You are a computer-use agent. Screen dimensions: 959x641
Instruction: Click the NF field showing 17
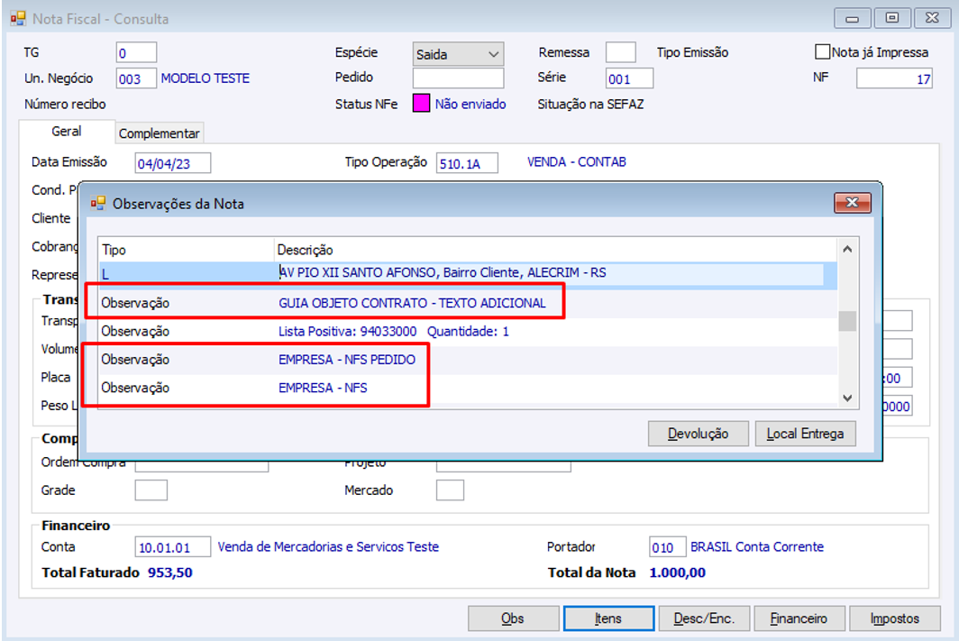tap(894, 78)
